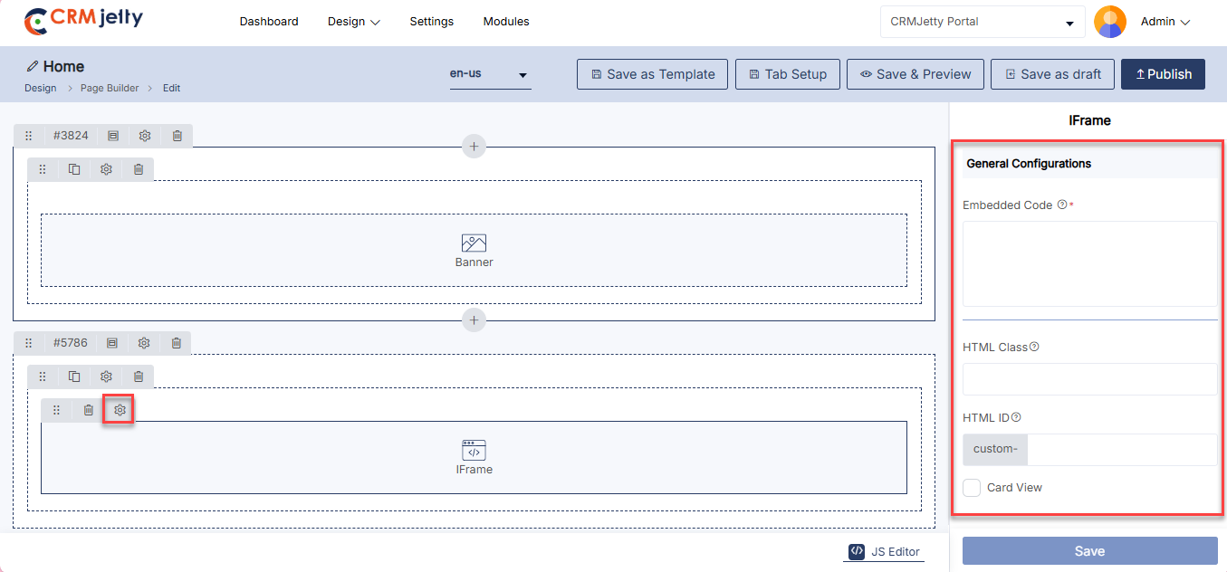Open the Design menu
The width and height of the screenshot is (1227, 572).
pos(353,22)
